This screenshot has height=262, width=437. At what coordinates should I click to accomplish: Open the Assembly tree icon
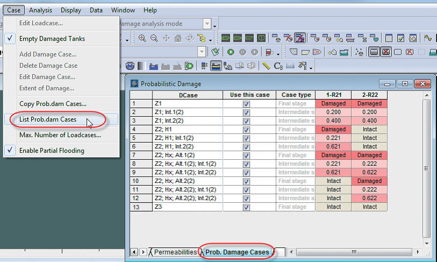pyautogui.click(x=201, y=38)
